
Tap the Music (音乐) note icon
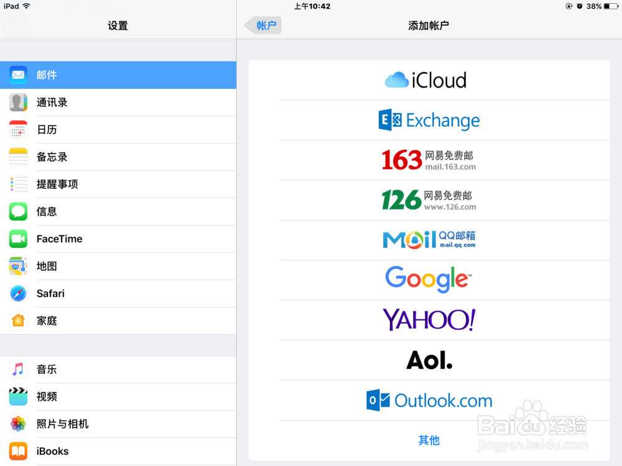(18, 369)
